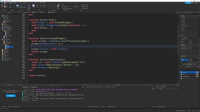Screen dimensions: 200x112
Task: Click the Step Out debugger icon
Action: (55, 6)
